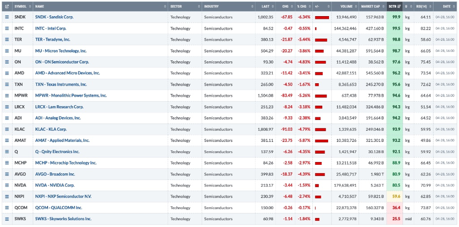Click the export icon in the header corner
Viewport: 459px width, 227px height.
click(7, 6)
